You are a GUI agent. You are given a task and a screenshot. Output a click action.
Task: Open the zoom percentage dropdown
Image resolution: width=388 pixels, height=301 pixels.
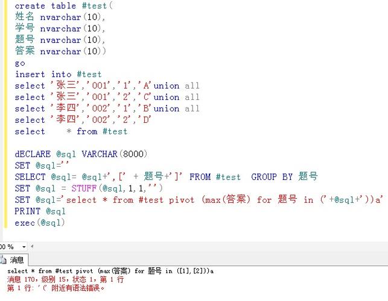(24, 247)
